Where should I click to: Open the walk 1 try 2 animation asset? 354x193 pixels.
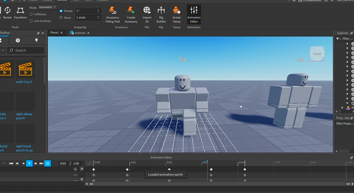(25, 72)
